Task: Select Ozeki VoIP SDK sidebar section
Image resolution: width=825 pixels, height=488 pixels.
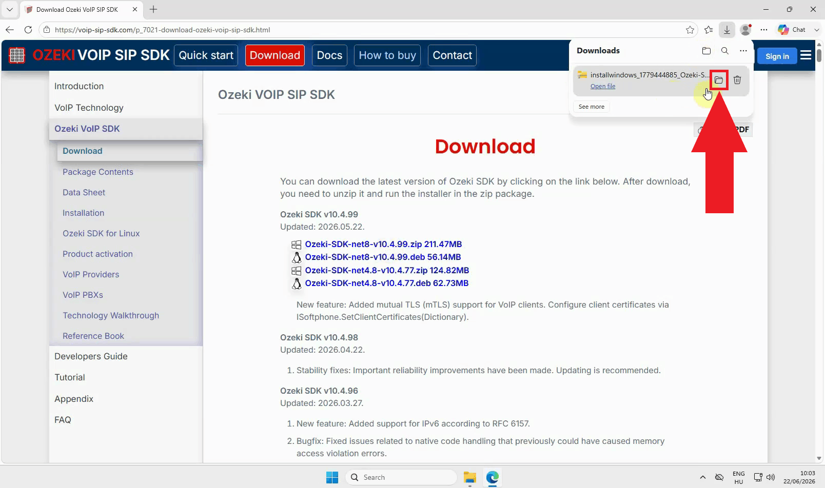Action: [x=126, y=129]
